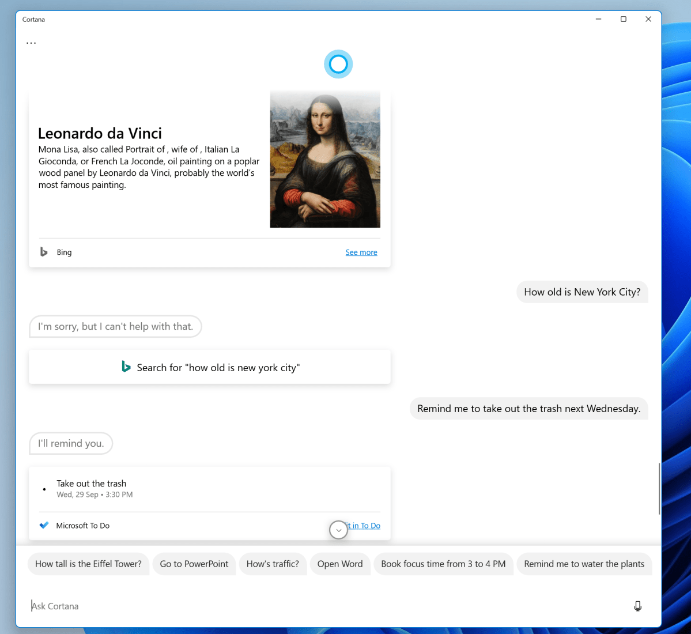
Task: Click the Bing logo on da Vinci card
Action: (x=44, y=252)
